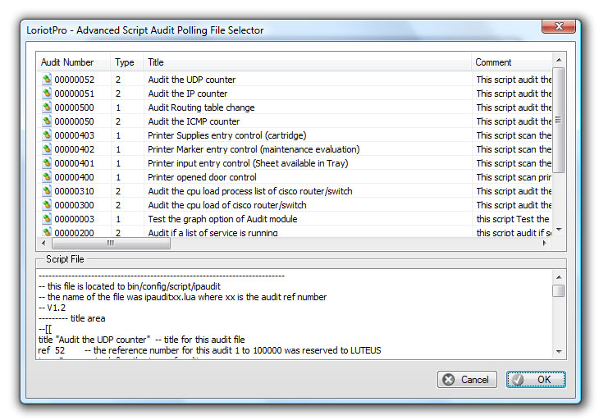Click audit number 00000003
599x420 pixels.
[x=74, y=219]
